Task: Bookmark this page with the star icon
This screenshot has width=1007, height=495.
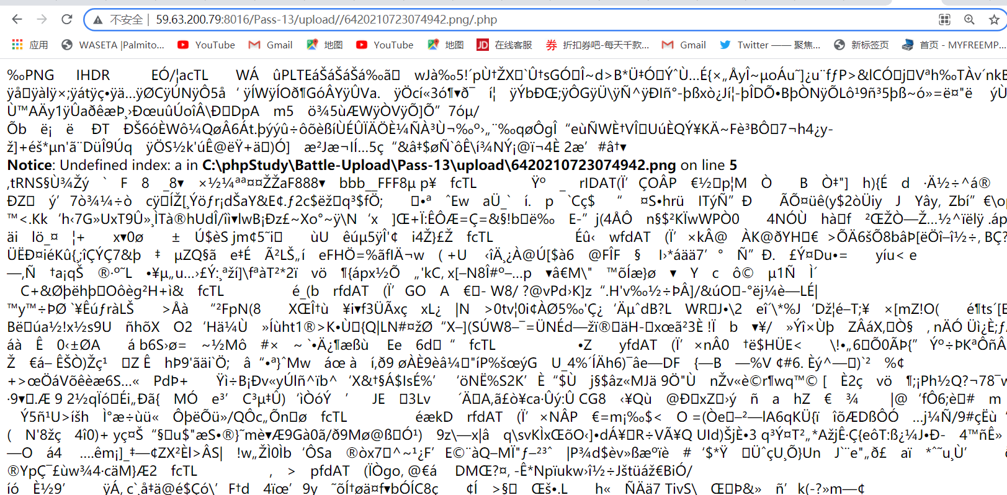Action: click(994, 20)
